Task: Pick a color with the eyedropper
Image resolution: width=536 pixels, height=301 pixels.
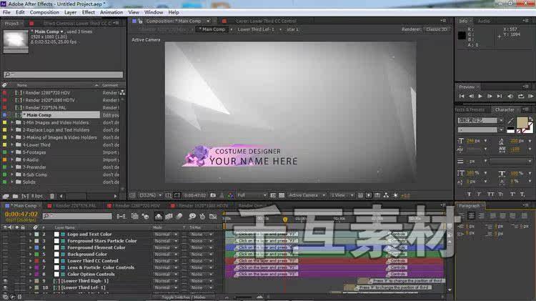Action: click(510, 121)
